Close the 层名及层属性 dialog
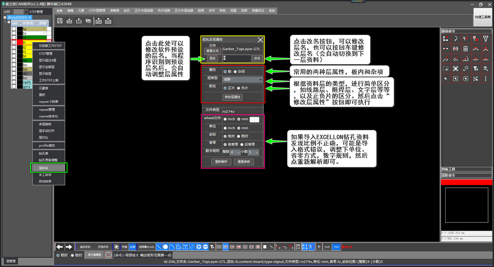494x267 pixels. (260, 39)
